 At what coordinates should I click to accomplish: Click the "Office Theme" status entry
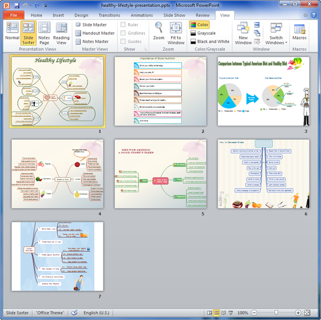[50, 313]
